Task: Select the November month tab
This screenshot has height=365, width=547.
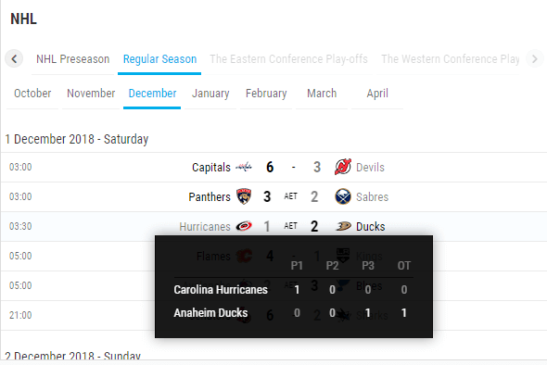Action: coord(91,94)
